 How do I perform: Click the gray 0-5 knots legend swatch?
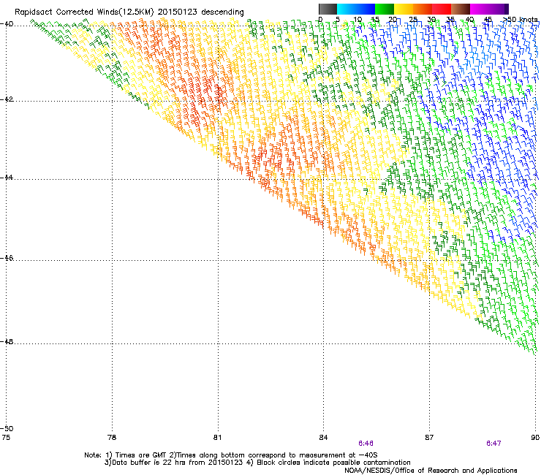click(328, 9)
